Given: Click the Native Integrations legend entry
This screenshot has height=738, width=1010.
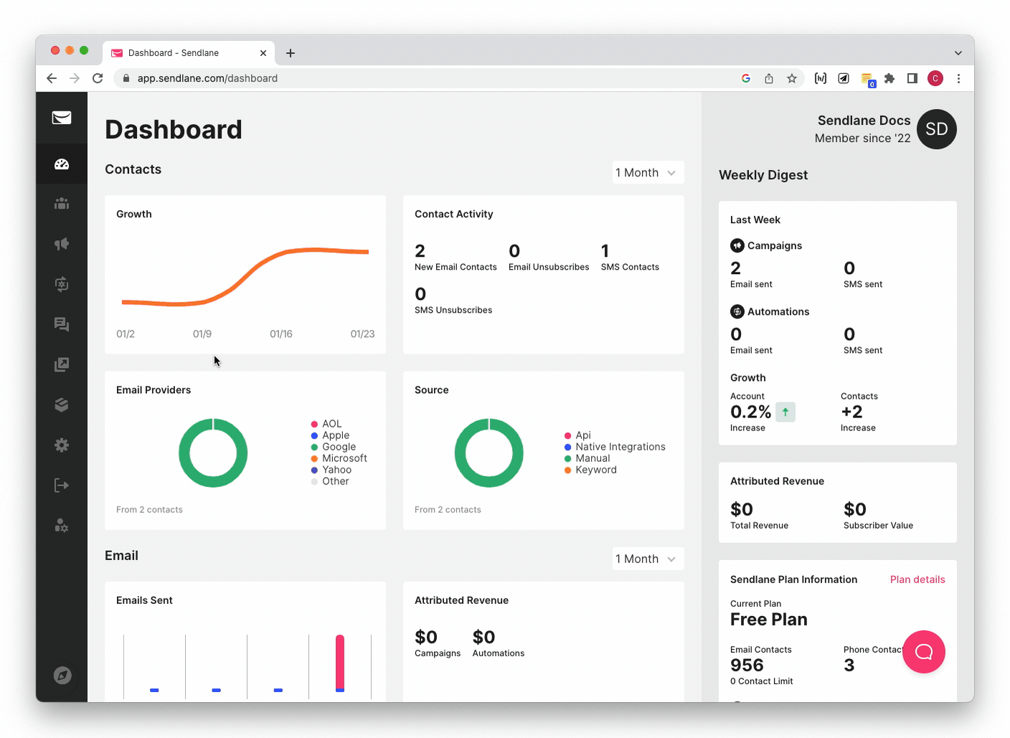Looking at the screenshot, I should point(615,447).
